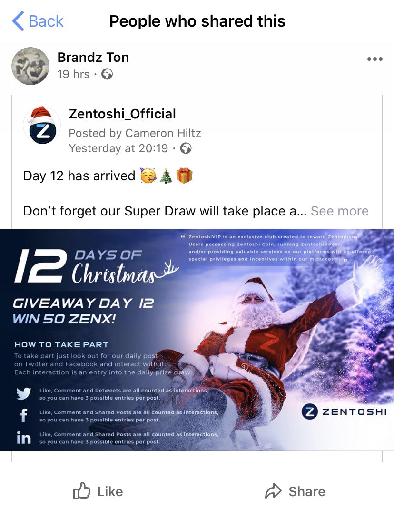Open the Zentoshi_Official page link
394x509 pixels.
click(122, 114)
